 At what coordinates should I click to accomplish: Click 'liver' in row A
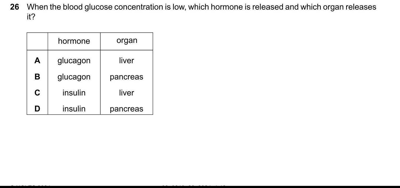(x=126, y=61)
